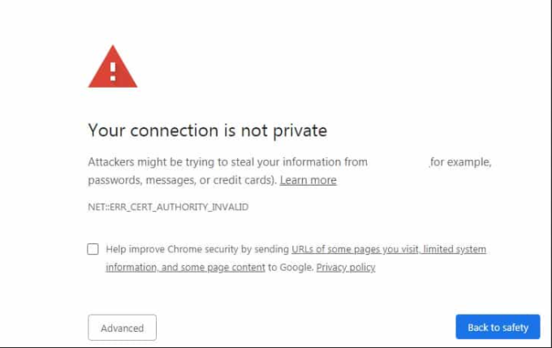The image size is (552, 348).
Task: Click the word "private" in the heading
Action: (x=300, y=130)
